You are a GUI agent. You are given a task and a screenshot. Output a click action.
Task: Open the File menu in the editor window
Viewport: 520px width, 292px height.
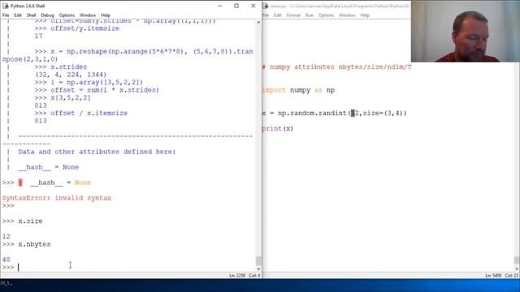266,15
